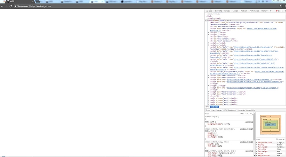Add a new style rule with plus icon

251,114
